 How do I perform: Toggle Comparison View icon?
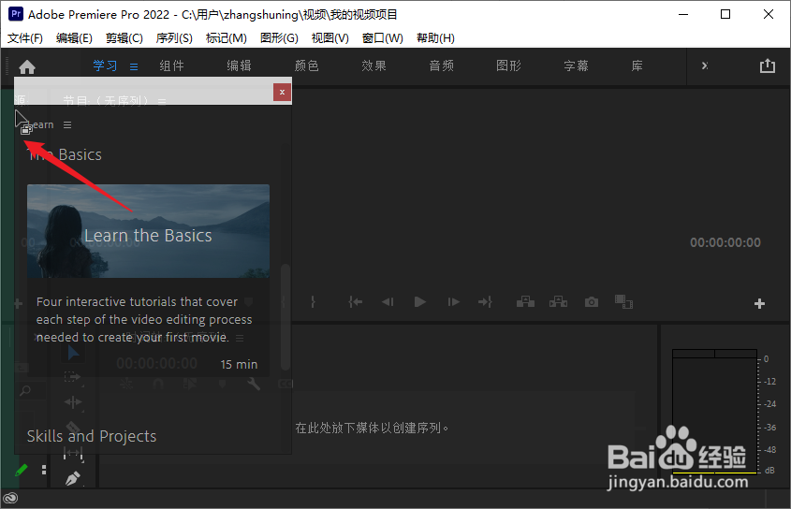pos(623,301)
